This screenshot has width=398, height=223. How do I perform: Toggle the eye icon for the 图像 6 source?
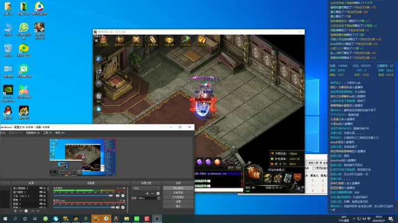point(41,204)
